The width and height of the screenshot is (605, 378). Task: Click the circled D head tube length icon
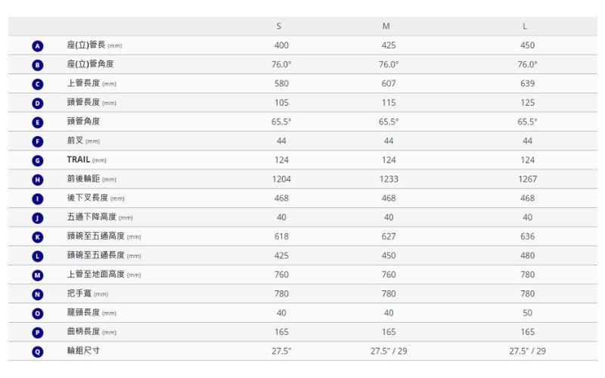point(37,104)
